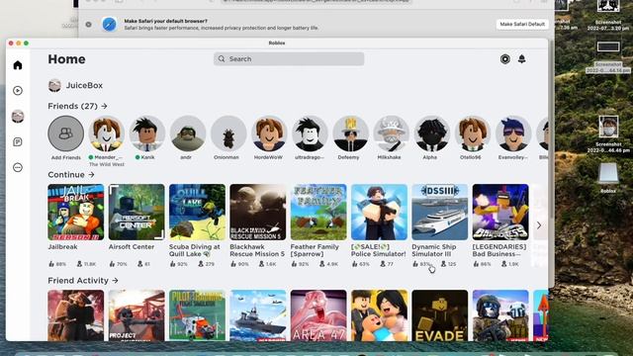
Task: Open the Discover play icon in sidebar
Action: 18,90
